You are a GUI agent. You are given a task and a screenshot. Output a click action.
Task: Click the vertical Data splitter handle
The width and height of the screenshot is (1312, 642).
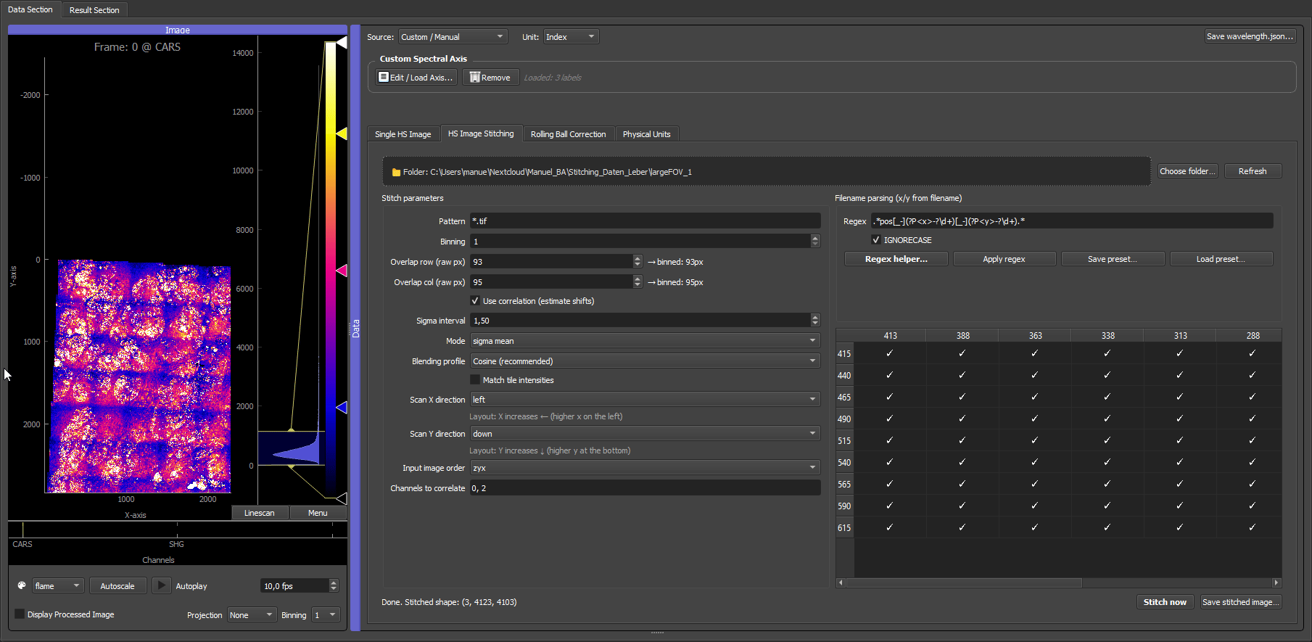coord(355,328)
